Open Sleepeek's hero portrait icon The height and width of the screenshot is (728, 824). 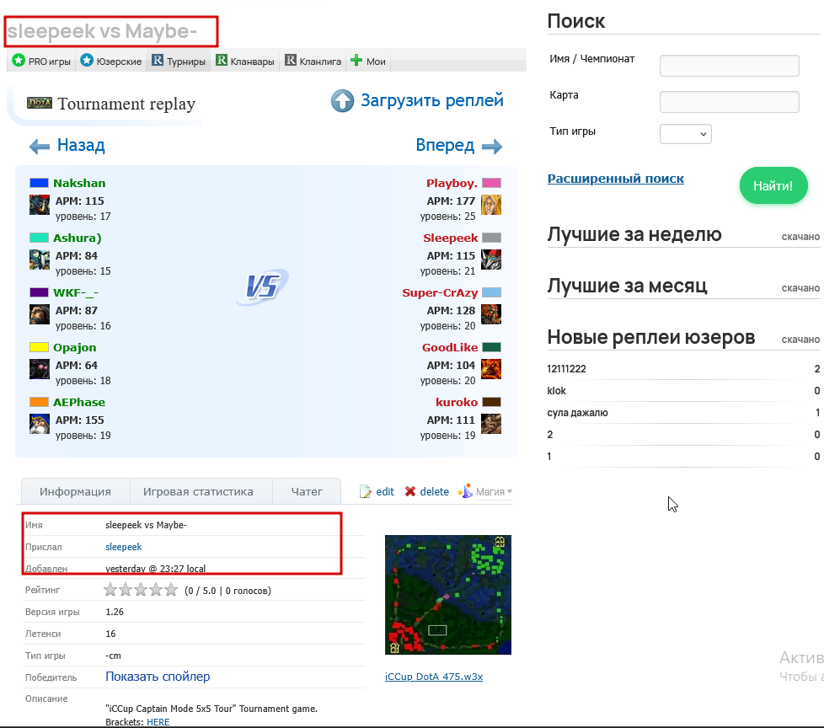coord(491,260)
